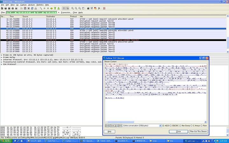Jump to last packet icon
The width and height of the screenshot is (229, 143).
(x=59, y=8)
